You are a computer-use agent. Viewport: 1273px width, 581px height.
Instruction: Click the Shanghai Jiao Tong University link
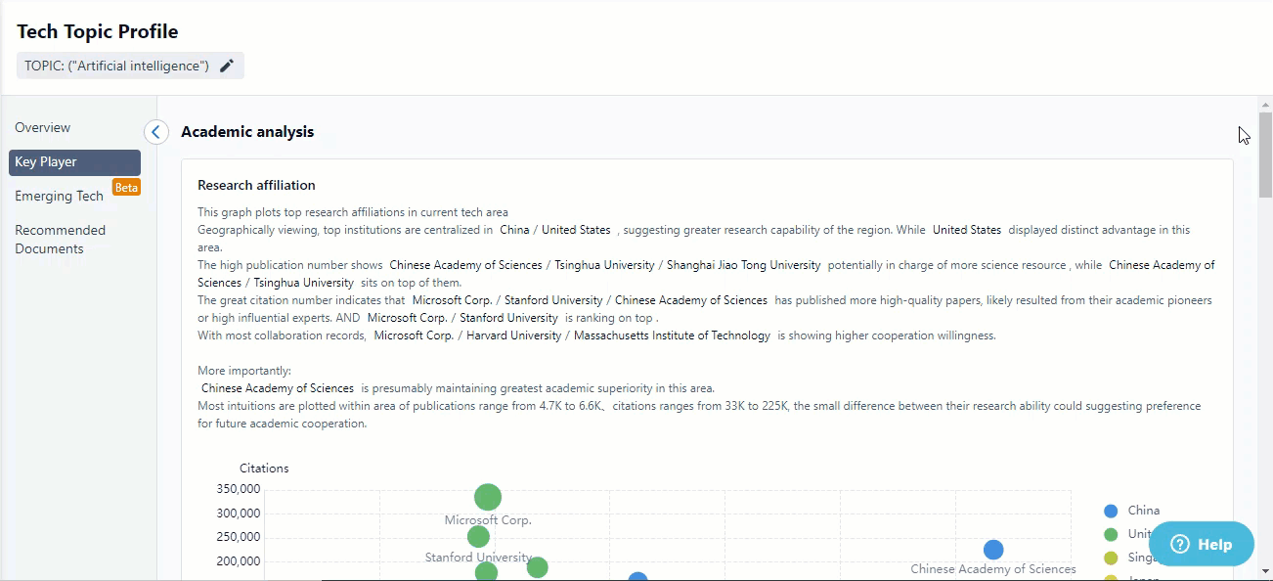pos(743,265)
